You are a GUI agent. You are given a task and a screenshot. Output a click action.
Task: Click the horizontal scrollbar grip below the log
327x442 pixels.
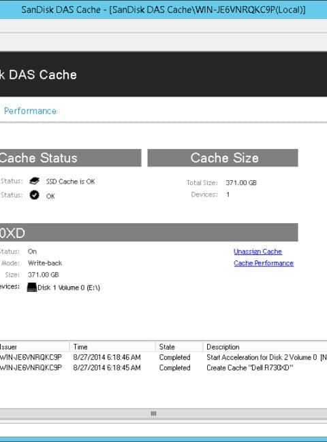153,413
